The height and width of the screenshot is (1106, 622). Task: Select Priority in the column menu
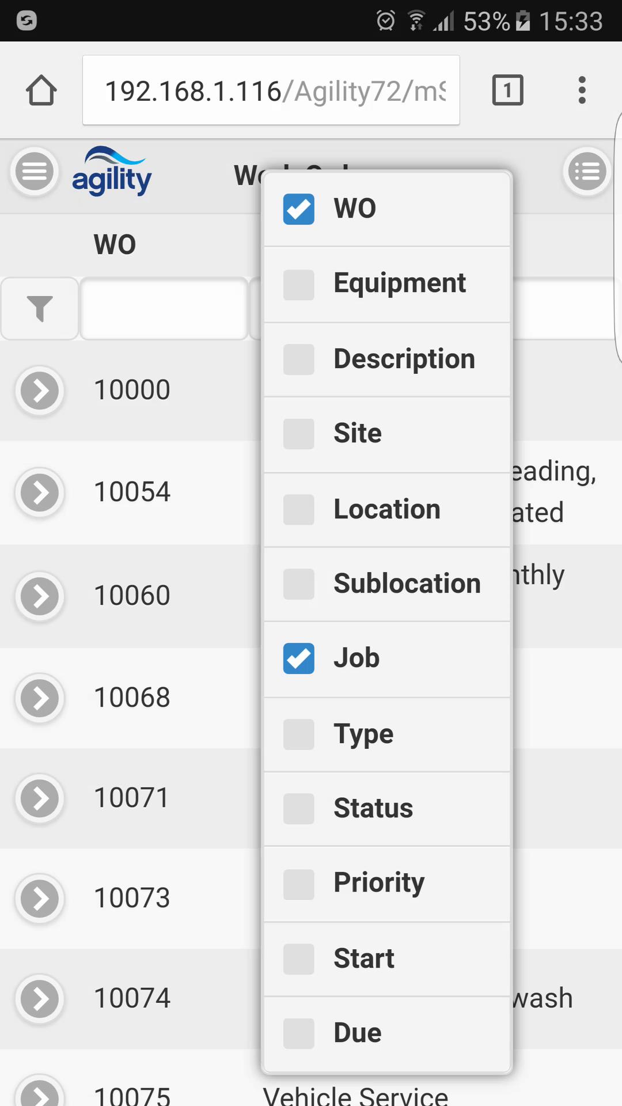tap(379, 883)
